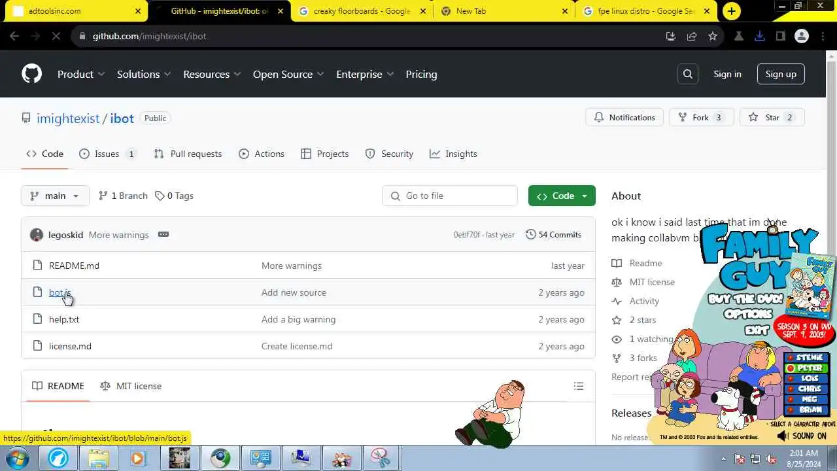The height and width of the screenshot is (471, 837).
Task: Go back with browser back arrow
Action: (14, 36)
